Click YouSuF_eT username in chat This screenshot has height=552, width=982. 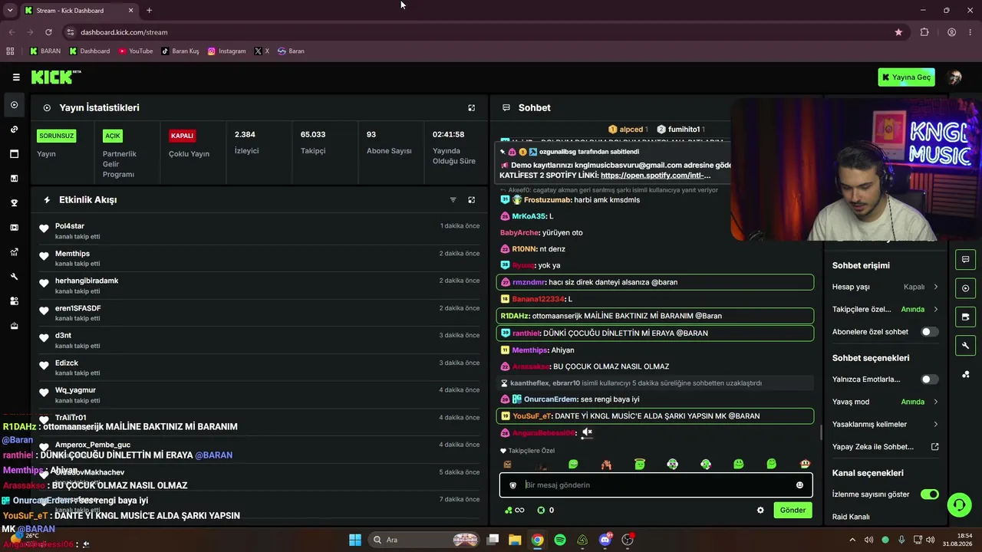(x=532, y=416)
